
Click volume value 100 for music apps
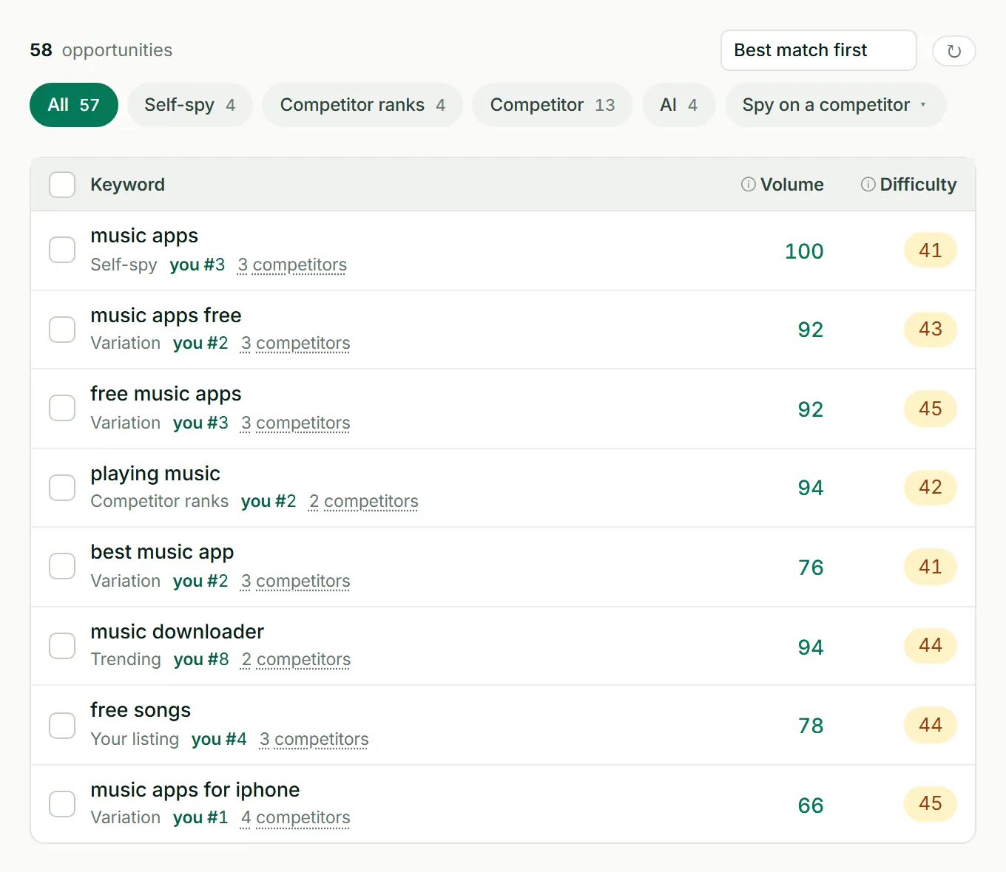click(804, 251)
